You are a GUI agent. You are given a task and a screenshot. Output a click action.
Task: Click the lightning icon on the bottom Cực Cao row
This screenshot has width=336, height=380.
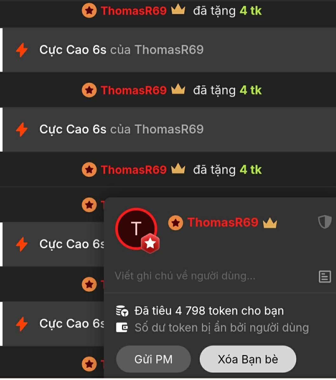tap(22, 324)
